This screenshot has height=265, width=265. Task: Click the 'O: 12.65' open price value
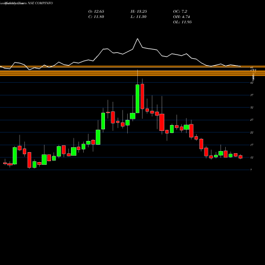(x=96, y=12)
